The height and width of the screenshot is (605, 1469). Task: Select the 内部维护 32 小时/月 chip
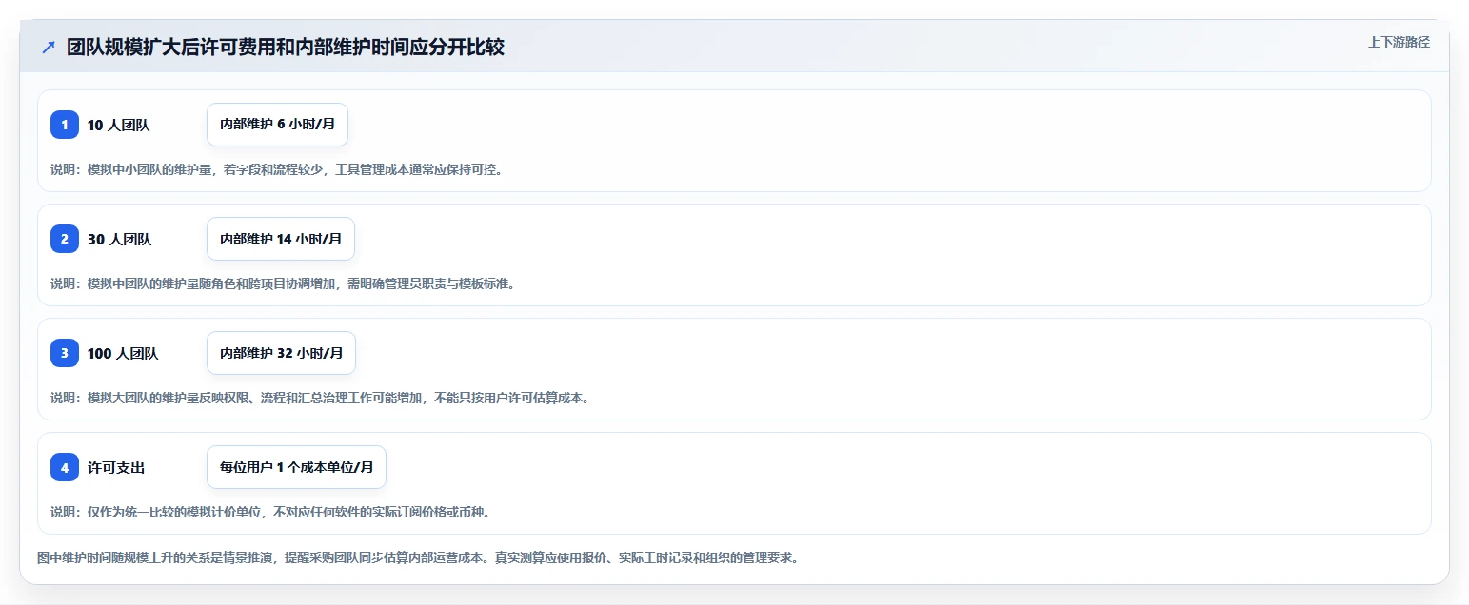tap(281, 353)
